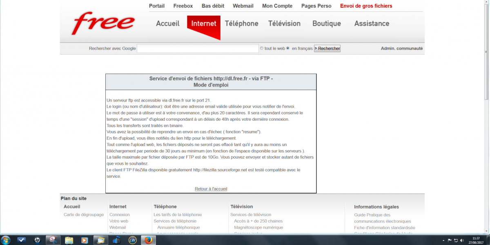490x245 pixels.
Task: Select the "en français" radio button
Action: point(288,48)
